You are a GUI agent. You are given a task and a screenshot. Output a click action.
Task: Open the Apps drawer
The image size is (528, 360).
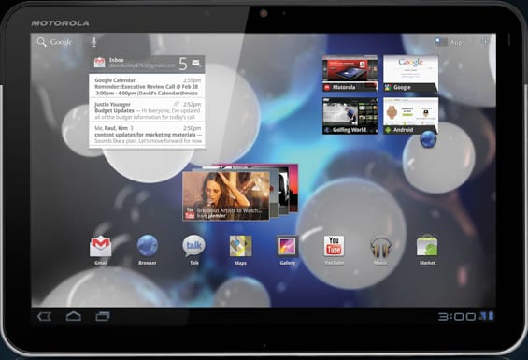(450, 42)
